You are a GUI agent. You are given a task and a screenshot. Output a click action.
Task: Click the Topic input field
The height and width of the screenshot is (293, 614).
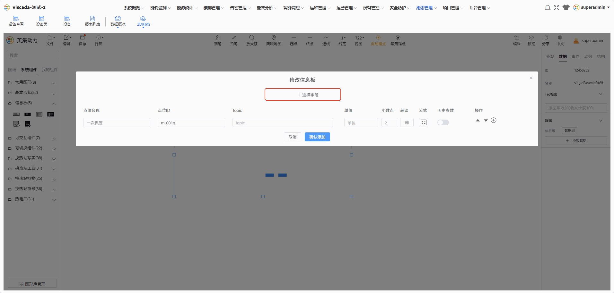click(x=283, y=122)
